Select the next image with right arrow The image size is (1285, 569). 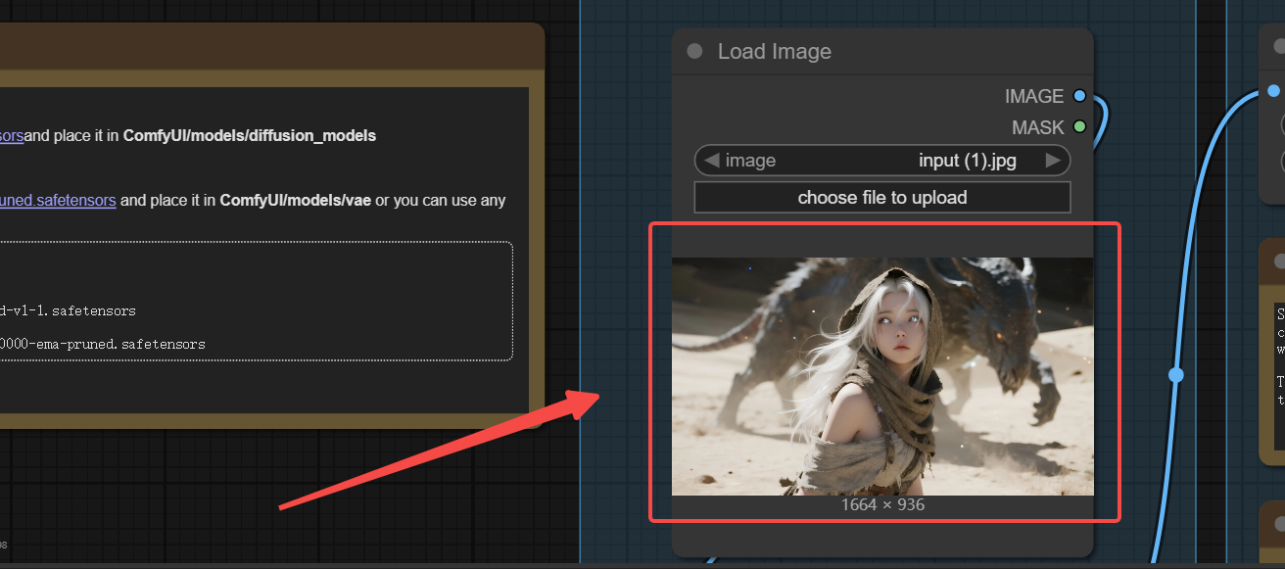1053,161
